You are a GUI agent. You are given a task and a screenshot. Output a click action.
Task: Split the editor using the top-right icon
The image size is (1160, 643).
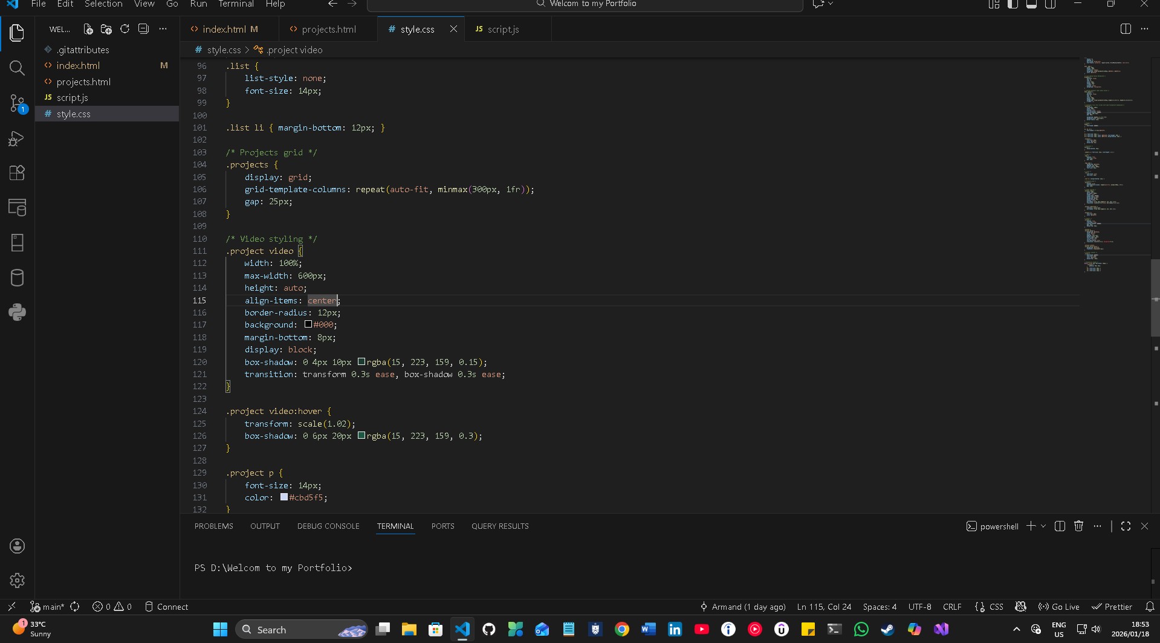1126,28
